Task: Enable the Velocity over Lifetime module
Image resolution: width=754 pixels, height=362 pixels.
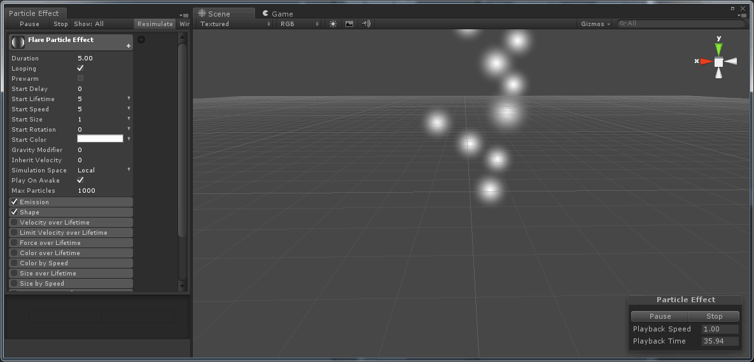Action: point(14,222)
